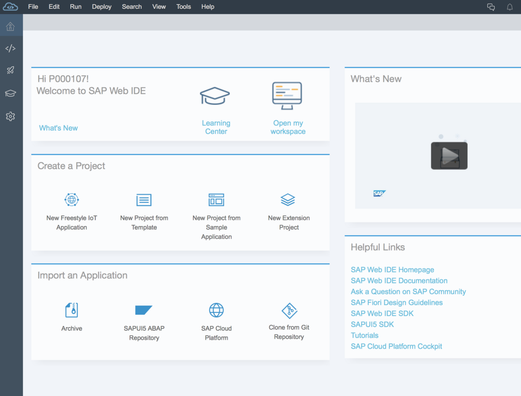The image size is (521, 396).
Task: Open the Tutorials link
Action: click(x=364, y=336)
